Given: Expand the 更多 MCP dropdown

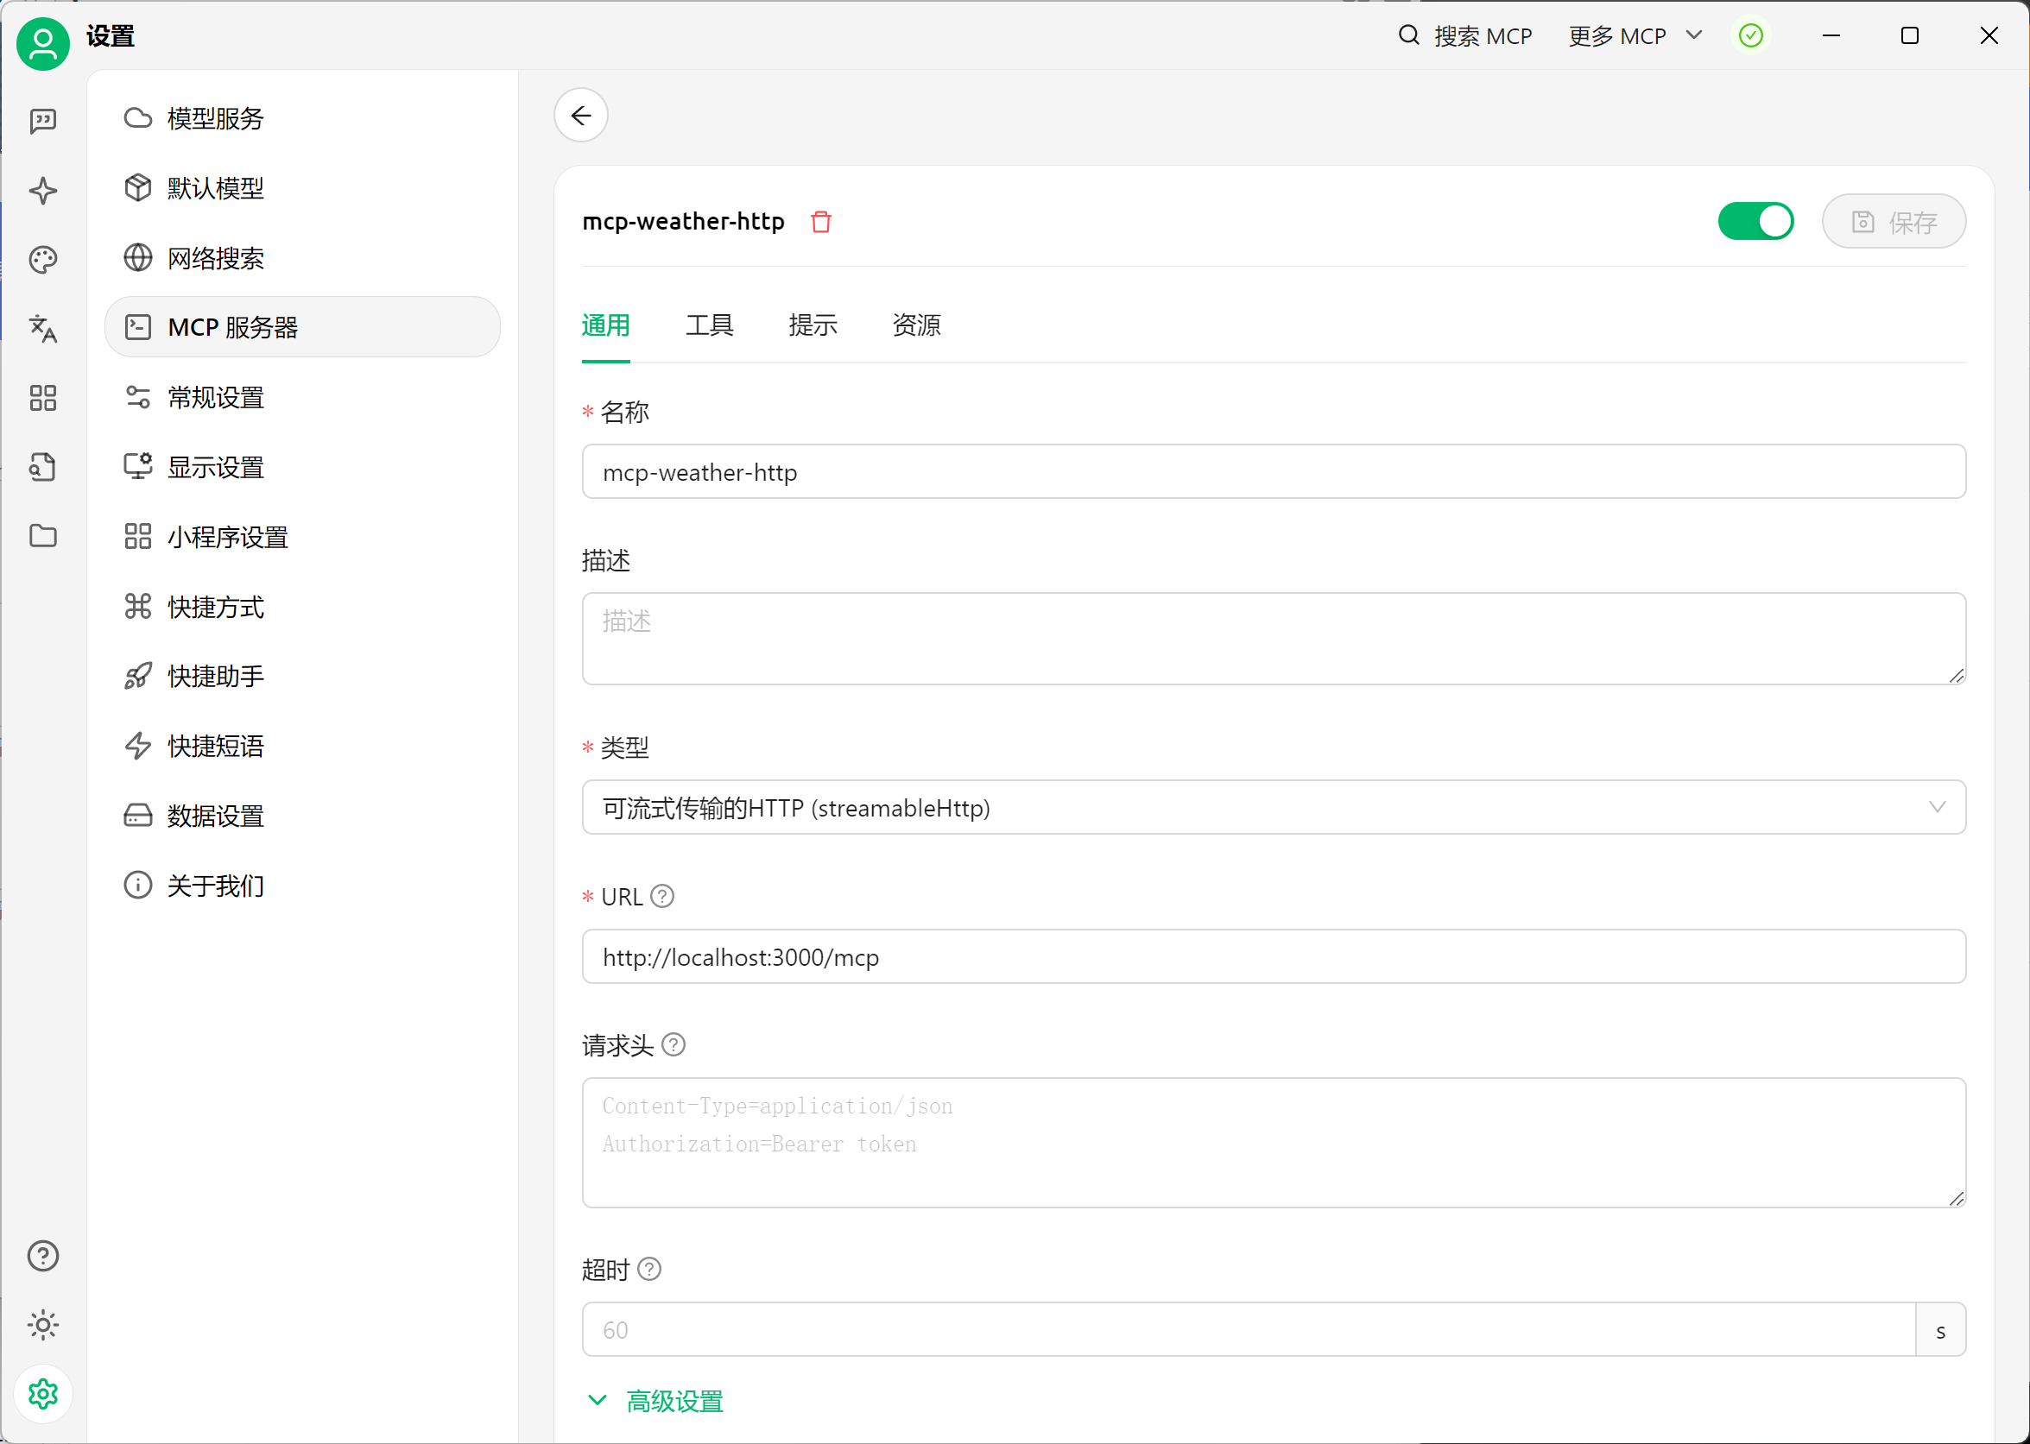Looking at the screenshot, I should click(1635, 35).
